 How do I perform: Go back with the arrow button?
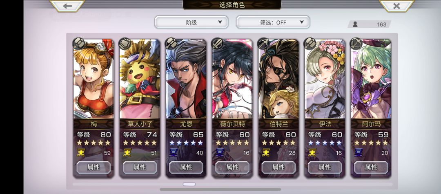point(67,6)
